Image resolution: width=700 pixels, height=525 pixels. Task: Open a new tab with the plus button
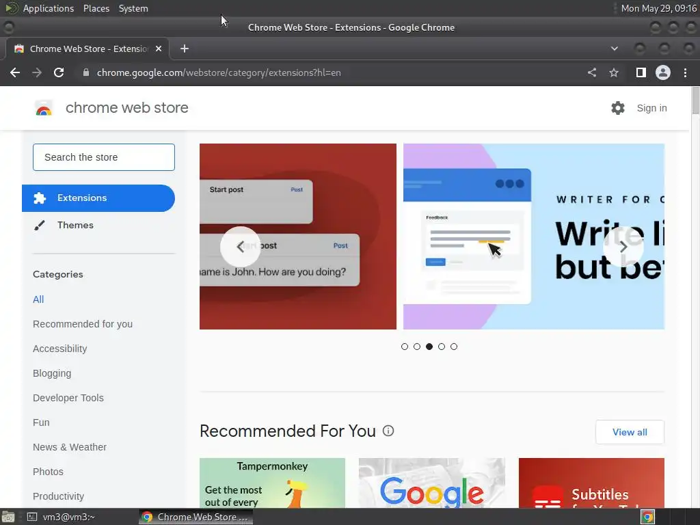185,49
